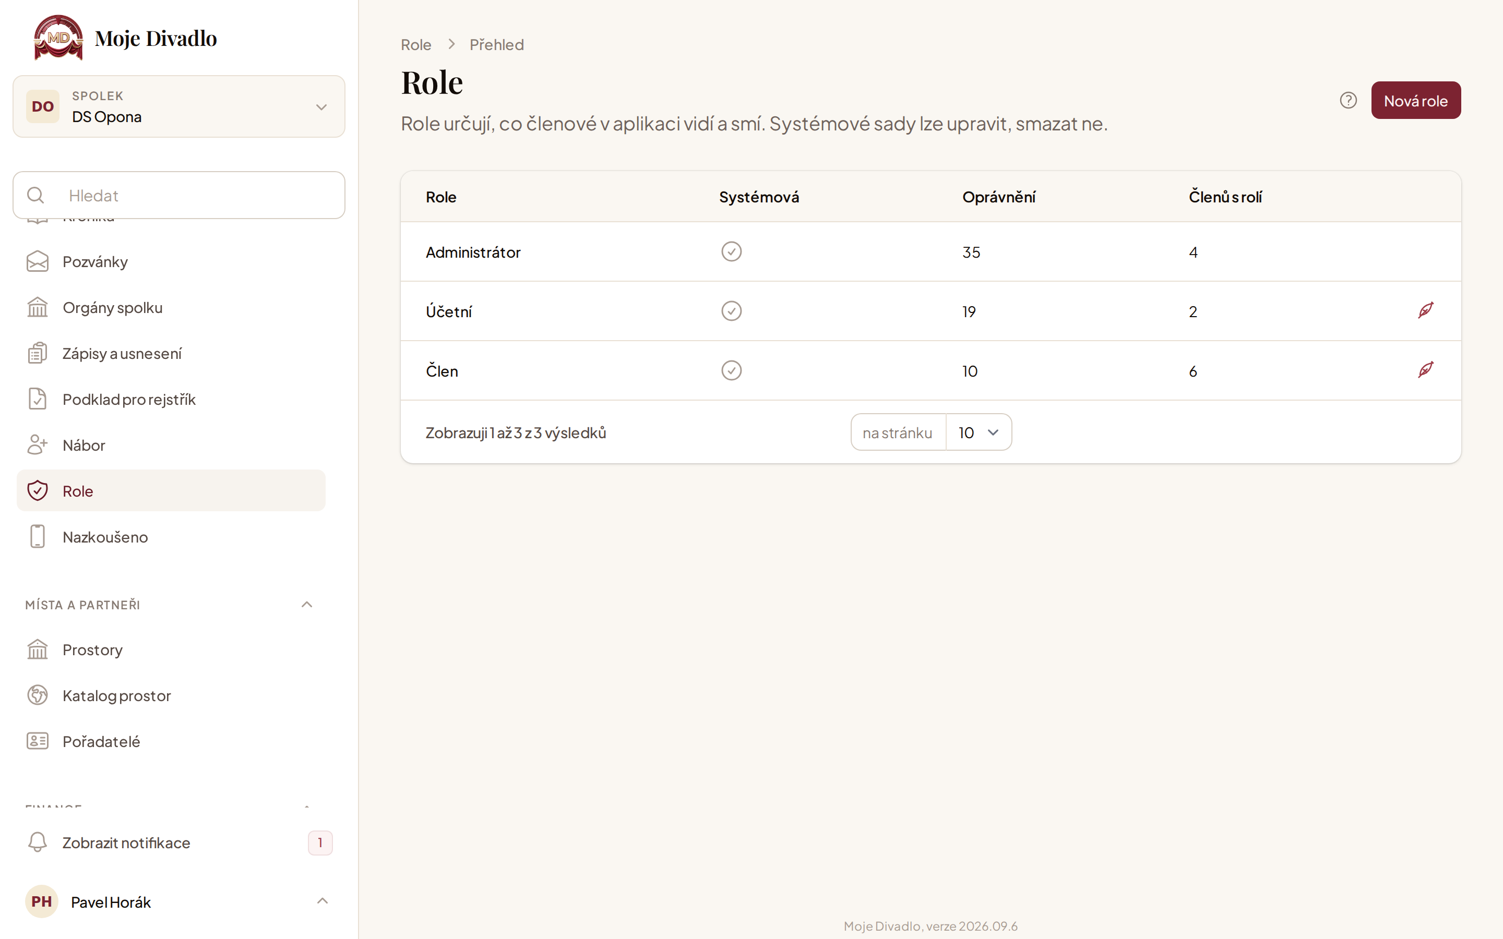Click the Nábor add-person icon
Image resolution: width=1503 pixels, height=939 pixels.
(37, 444)
